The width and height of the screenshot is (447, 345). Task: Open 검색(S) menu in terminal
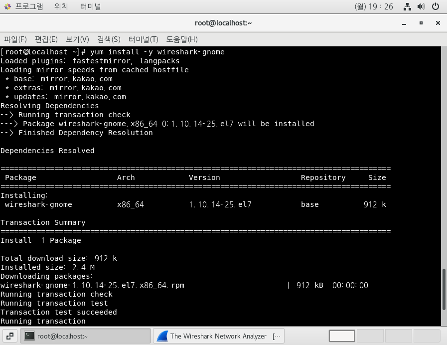(109, 39)
